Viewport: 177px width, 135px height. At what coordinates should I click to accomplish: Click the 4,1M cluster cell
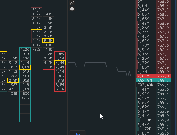click(37, 41)
